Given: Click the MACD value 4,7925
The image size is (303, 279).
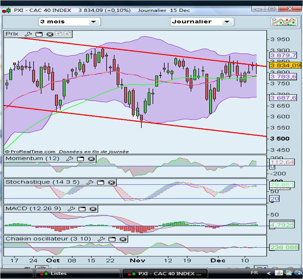Looking at the screenshot, I should (282, 225).
